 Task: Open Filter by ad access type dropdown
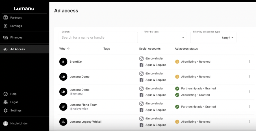point(213,38)
